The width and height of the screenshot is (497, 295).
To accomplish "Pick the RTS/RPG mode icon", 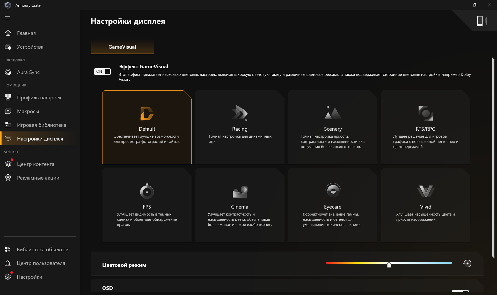I will [x=426, y=113].
